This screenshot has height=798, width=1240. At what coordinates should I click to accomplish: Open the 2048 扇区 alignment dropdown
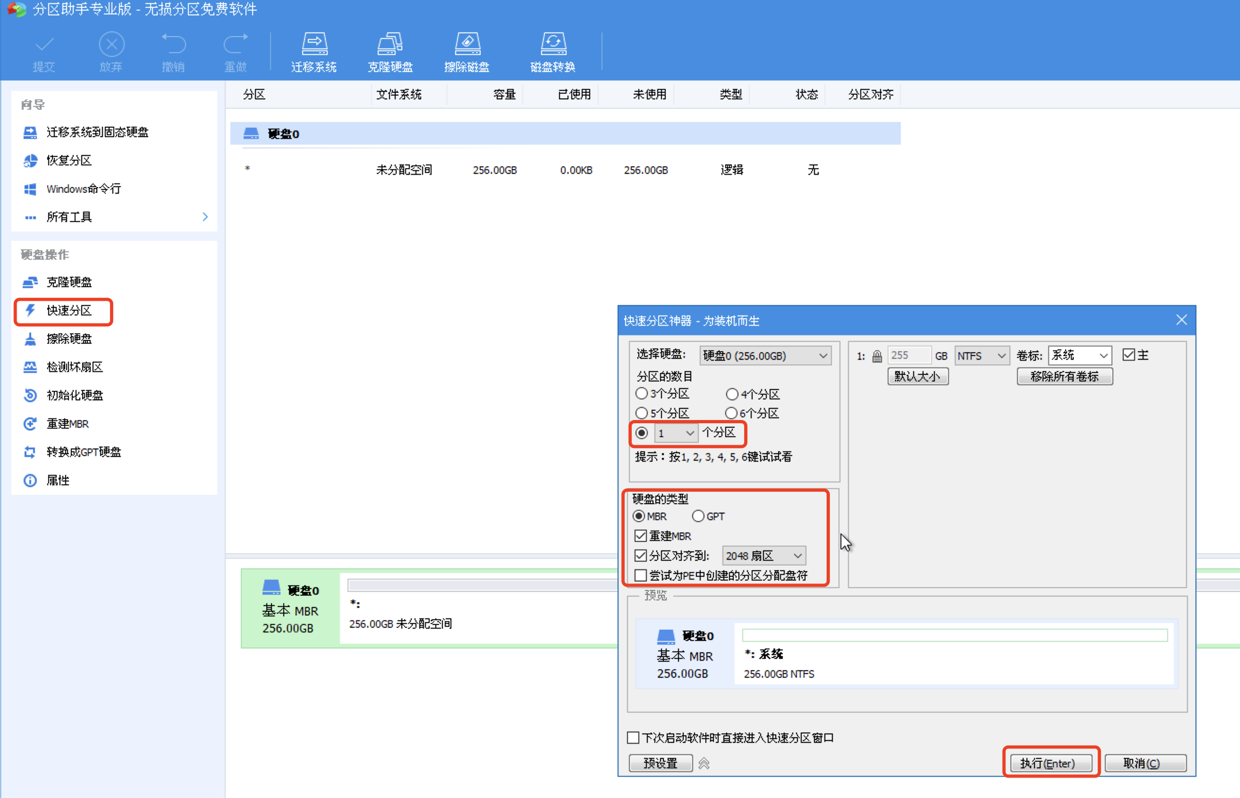point(764,555)
